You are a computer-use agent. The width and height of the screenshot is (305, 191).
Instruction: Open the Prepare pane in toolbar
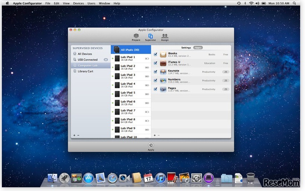click(136, 37)
